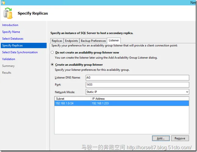Click the IP Address column header
The width and height of the screenshot is (197, 152).
pos(140,99)
